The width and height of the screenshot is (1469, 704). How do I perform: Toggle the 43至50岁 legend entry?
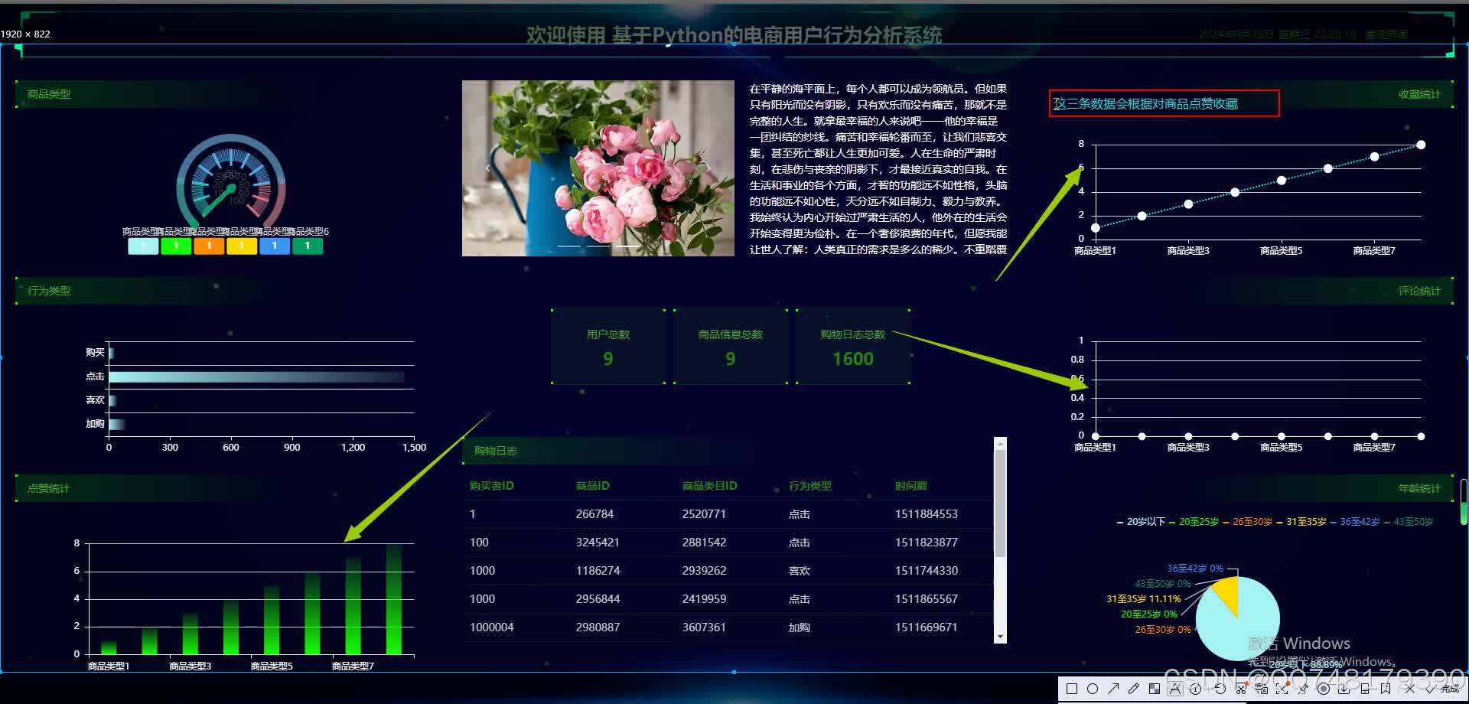coord(1408,522)
